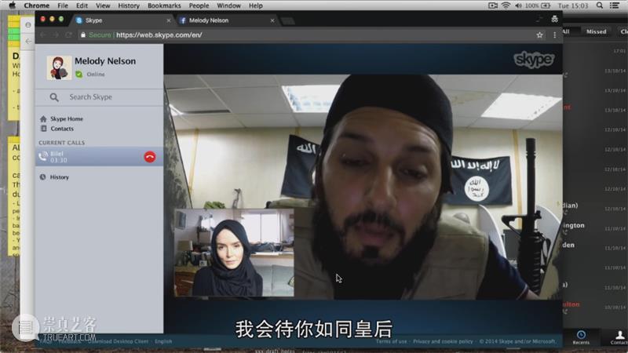Select All tab in background window

566,31
